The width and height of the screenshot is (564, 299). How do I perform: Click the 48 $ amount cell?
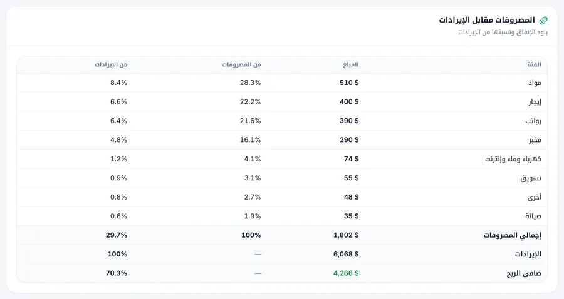click(352, 196)
